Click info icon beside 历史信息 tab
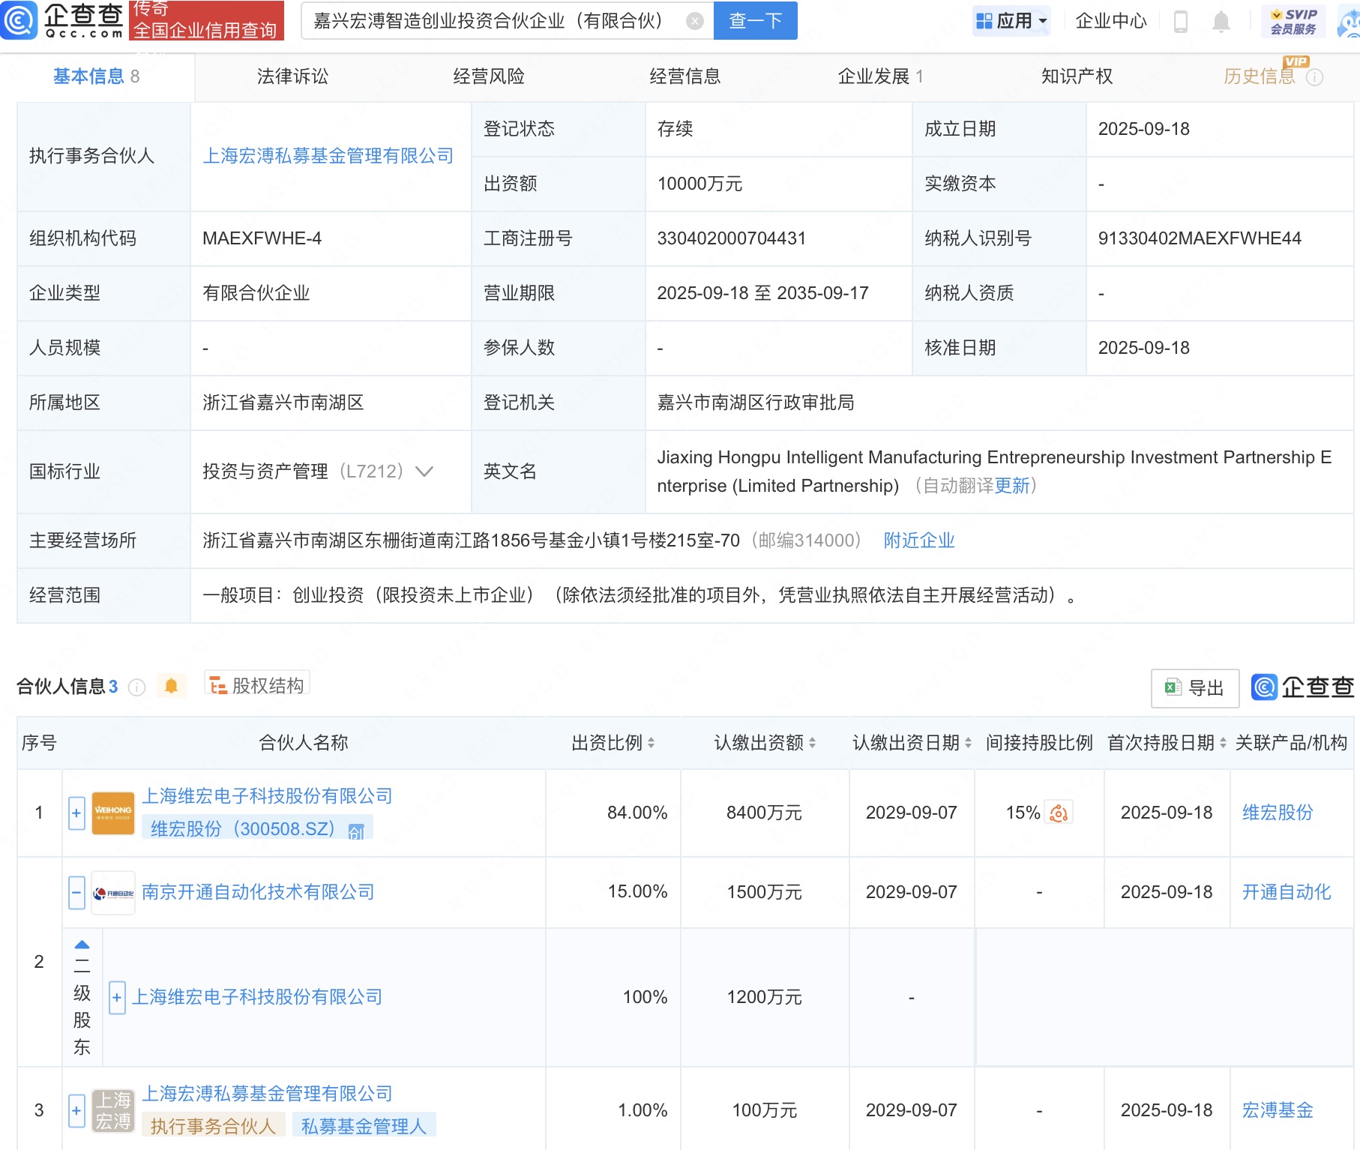 click(x=1314, y=77)
